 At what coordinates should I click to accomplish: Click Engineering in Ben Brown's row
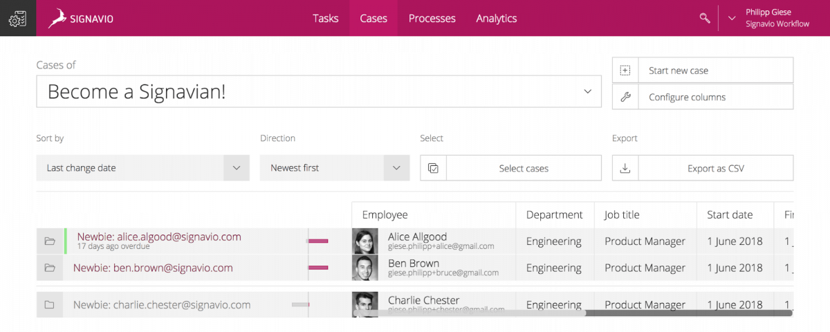(x=553, y=268)
